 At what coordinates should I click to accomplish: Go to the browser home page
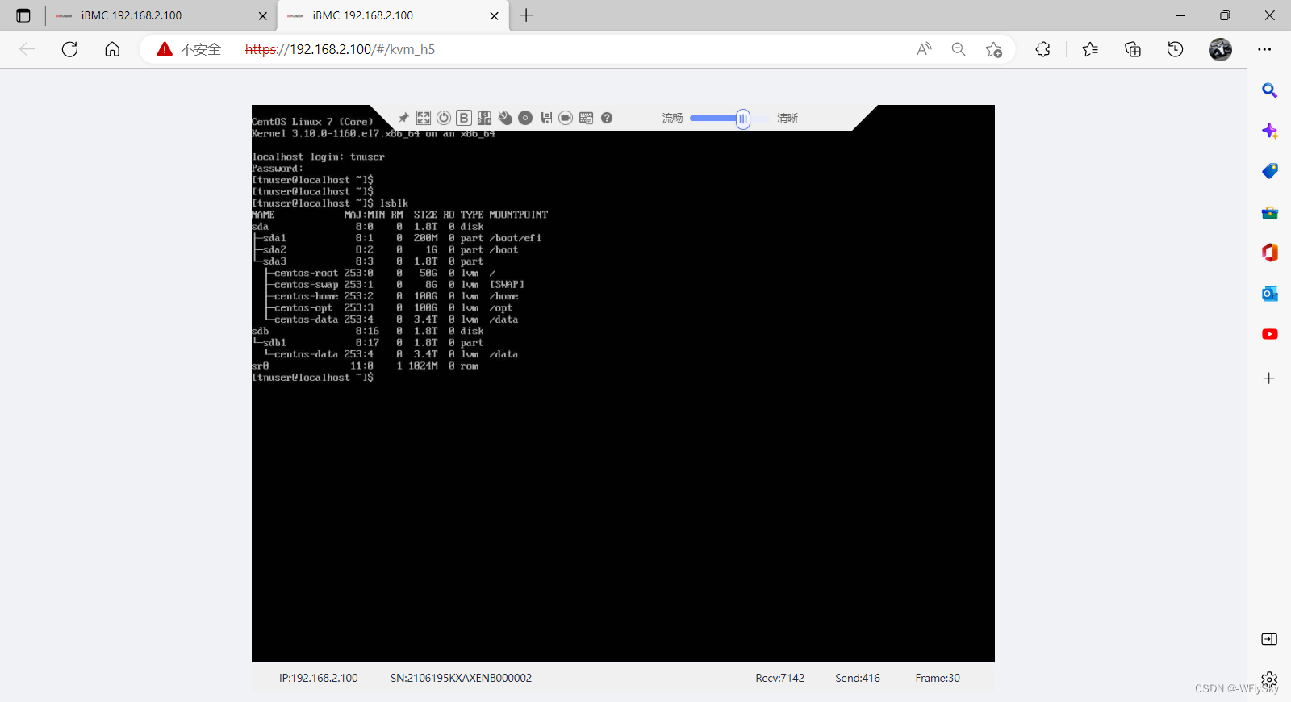(x=112, y=49)
